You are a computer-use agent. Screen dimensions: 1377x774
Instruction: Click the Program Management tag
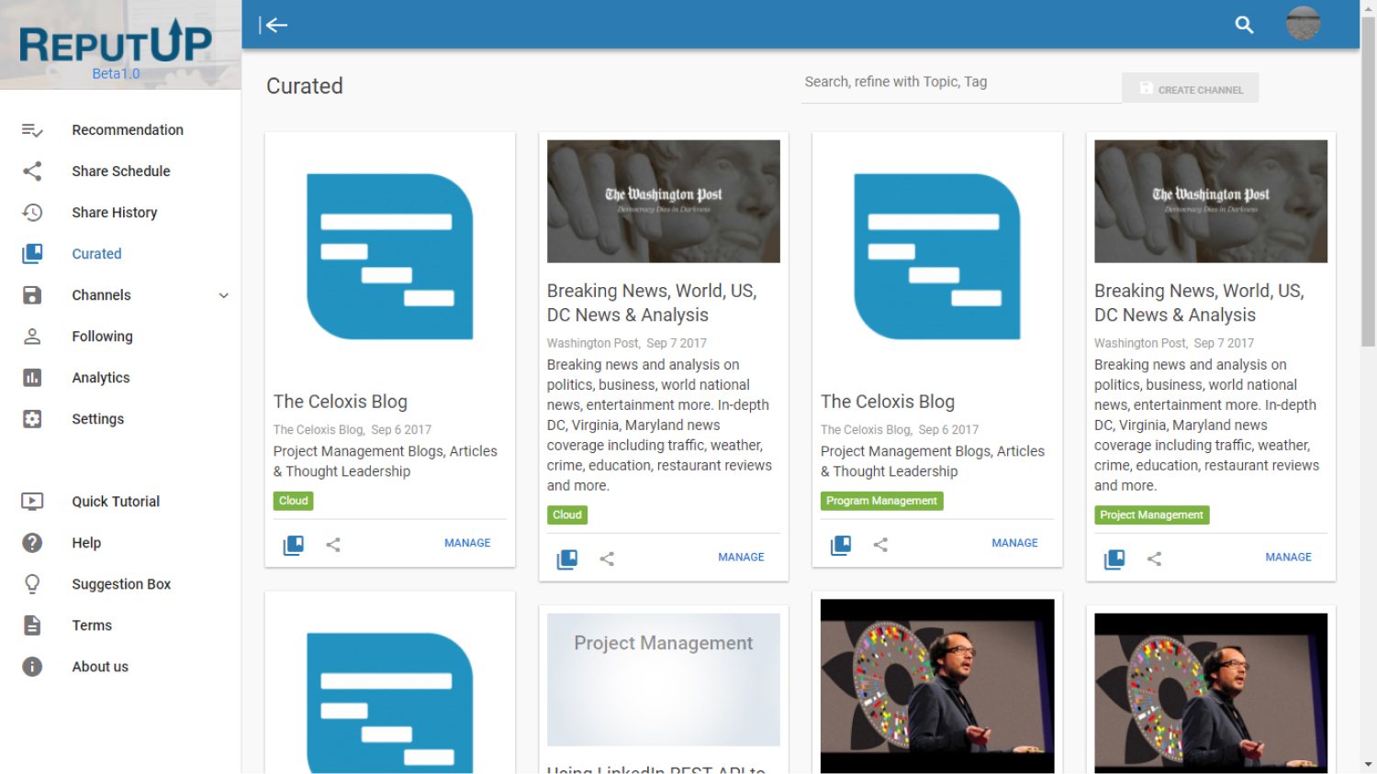click(881, 501)
